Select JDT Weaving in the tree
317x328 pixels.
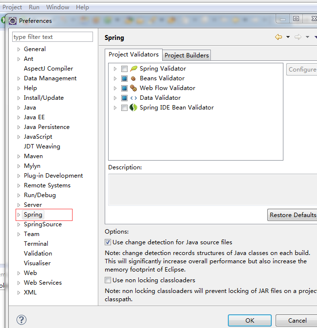42,146
